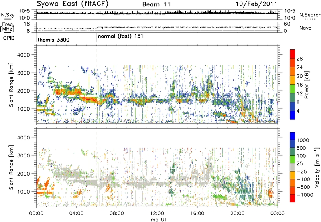This screenshot has width=321, height=222.
Task: Click the dashed CPID-change line in power panel
Action: 97,85
